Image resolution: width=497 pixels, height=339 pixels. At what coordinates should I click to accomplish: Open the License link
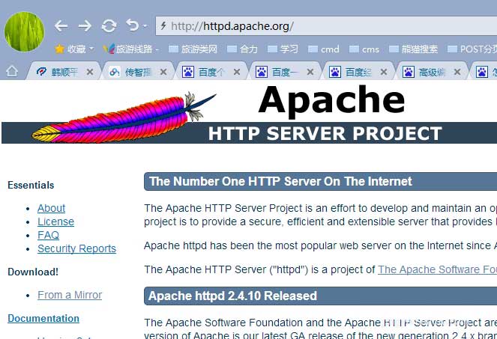point(55,222)
